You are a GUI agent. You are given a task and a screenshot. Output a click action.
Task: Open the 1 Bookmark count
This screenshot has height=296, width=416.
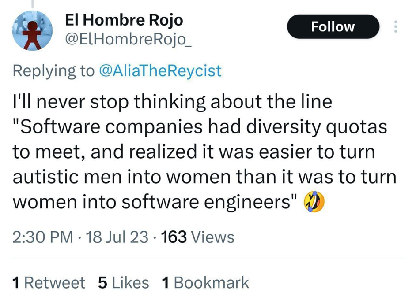point(206,282)
